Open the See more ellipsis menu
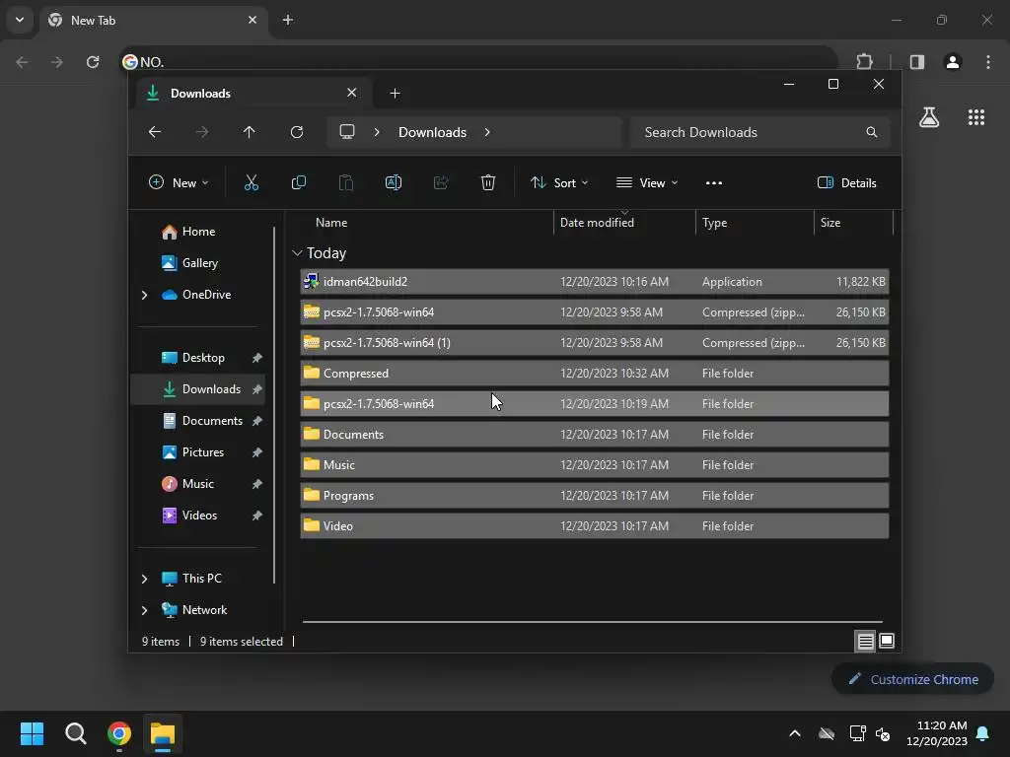Viewport: 1010px width, 757px height. 714,182
